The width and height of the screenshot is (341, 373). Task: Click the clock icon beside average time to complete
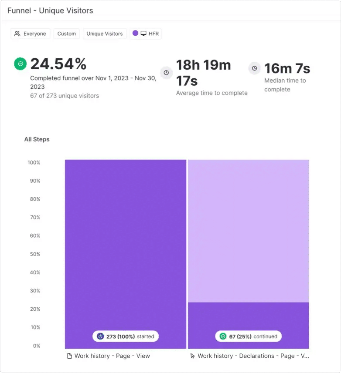point(166,73)
